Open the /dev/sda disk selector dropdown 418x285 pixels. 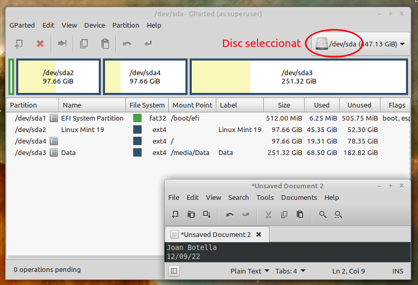(x=360, y=44)
